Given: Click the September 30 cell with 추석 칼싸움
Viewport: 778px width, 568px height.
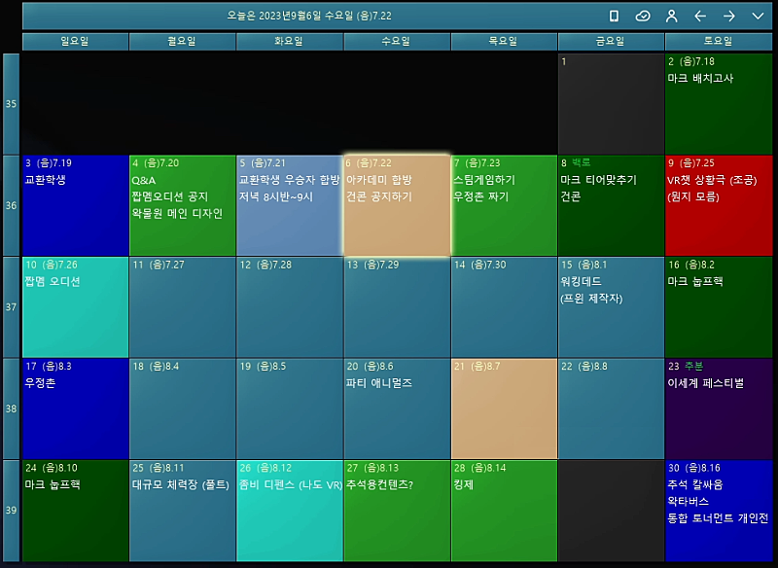Looking at the screenshot, I should click(719, 511).
